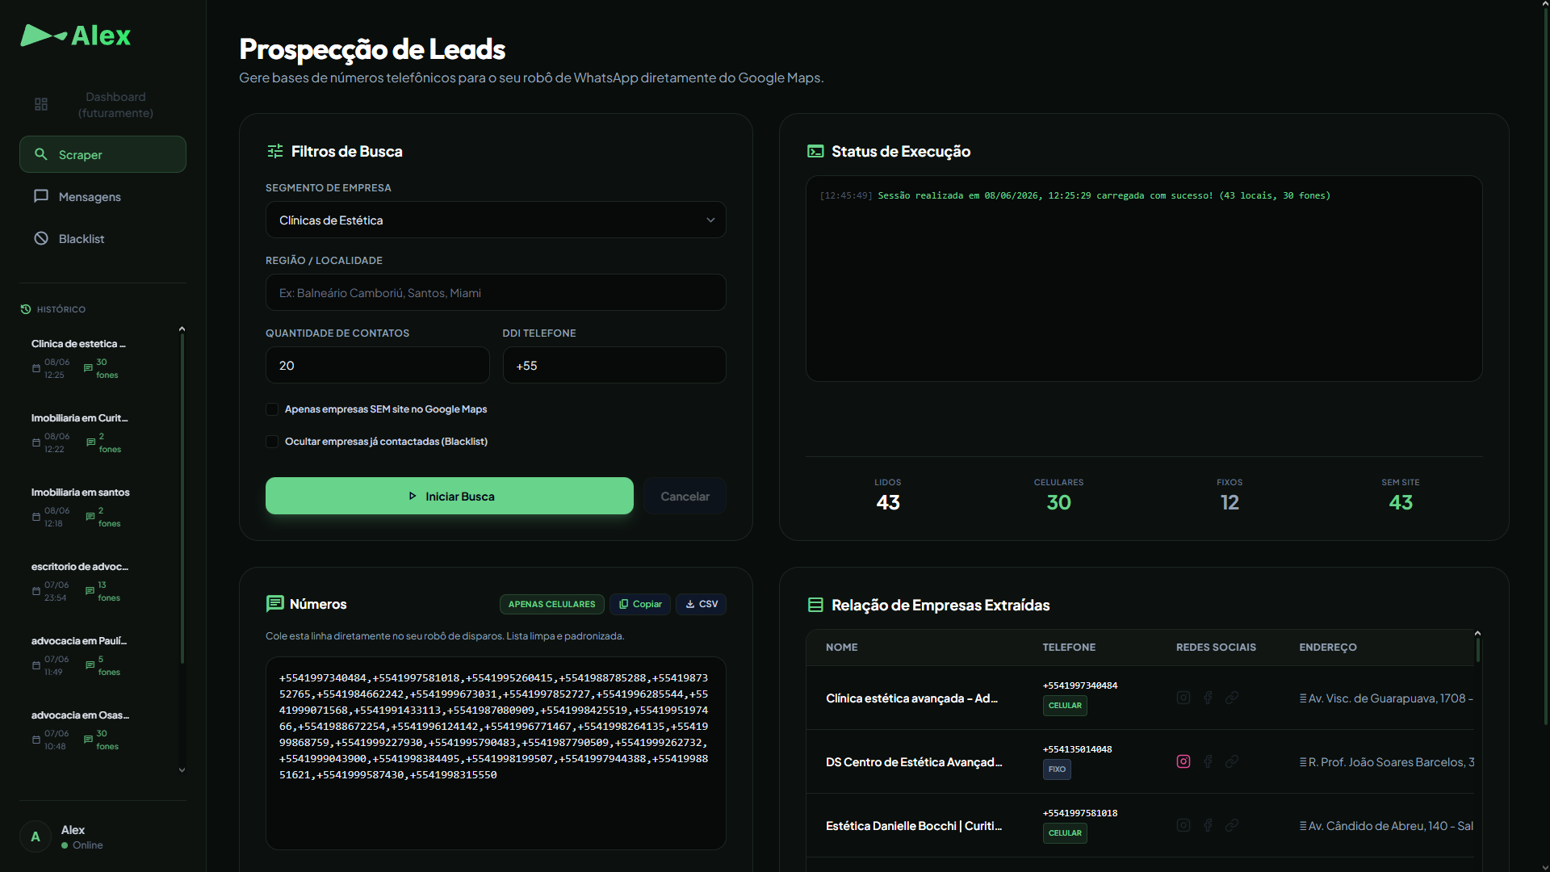Click the Filtros de Busca sliders icon
Screen dimensions: 1550x872
[x=275, y=151]
